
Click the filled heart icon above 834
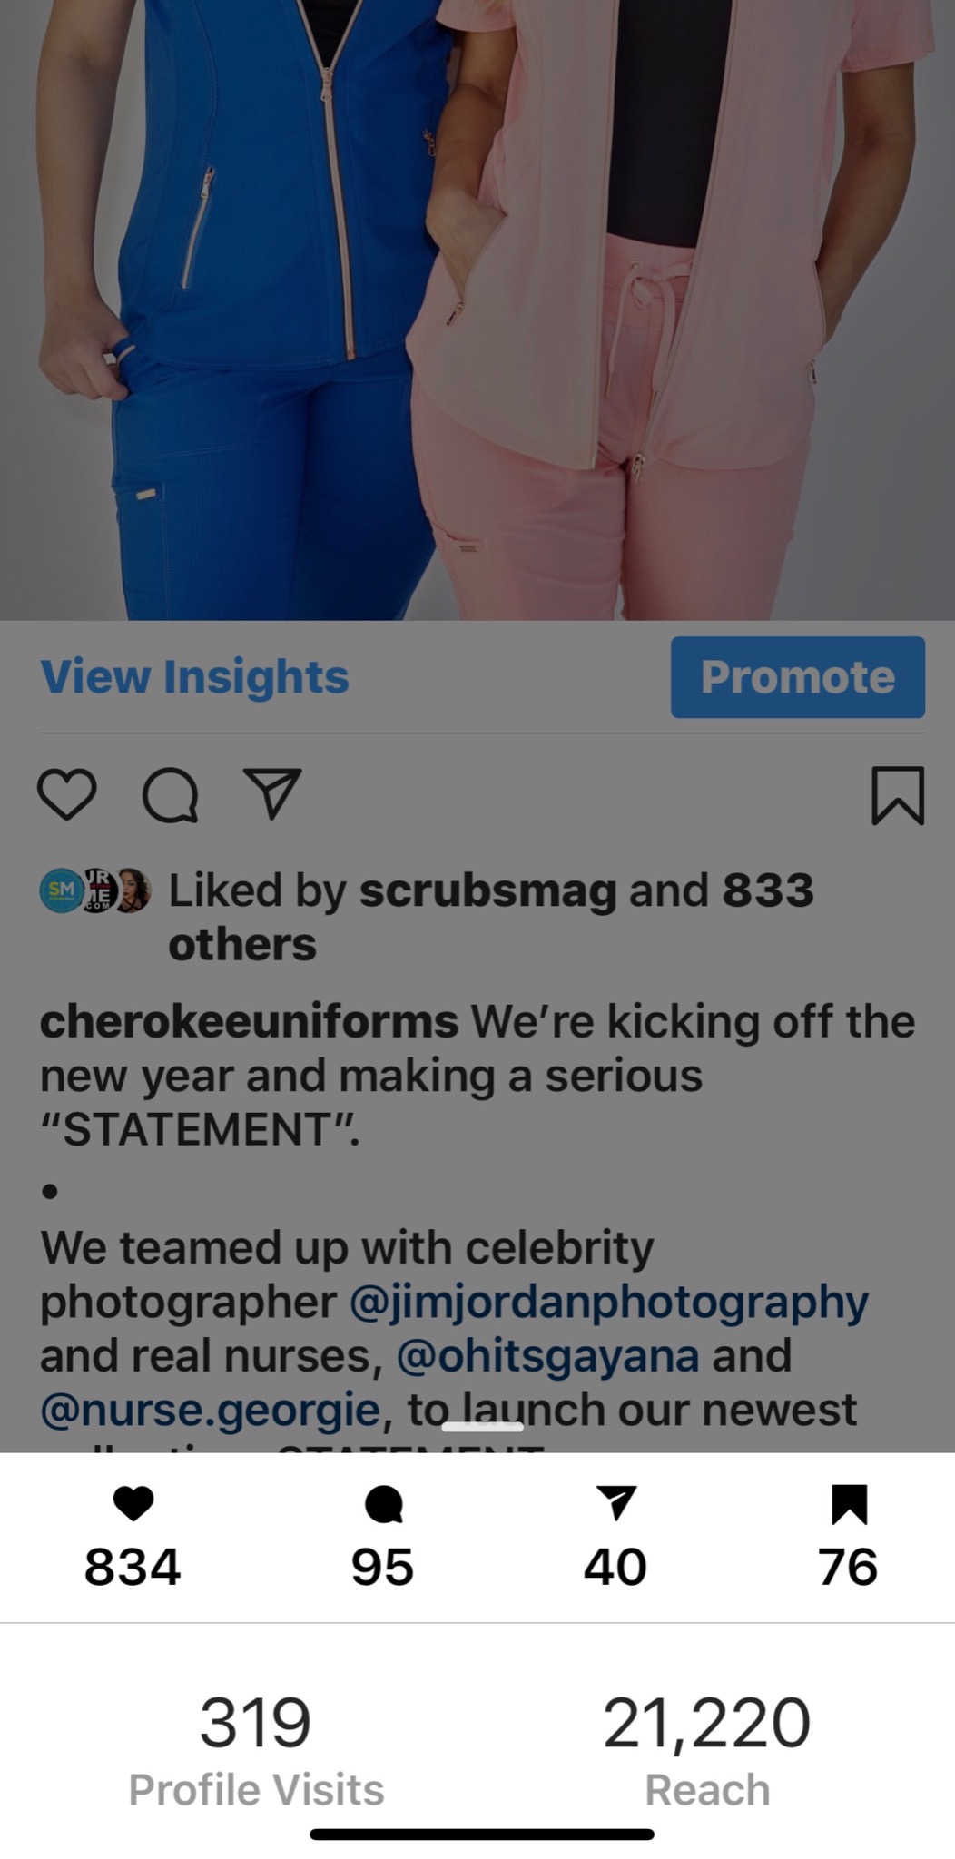coord(133,1503)
